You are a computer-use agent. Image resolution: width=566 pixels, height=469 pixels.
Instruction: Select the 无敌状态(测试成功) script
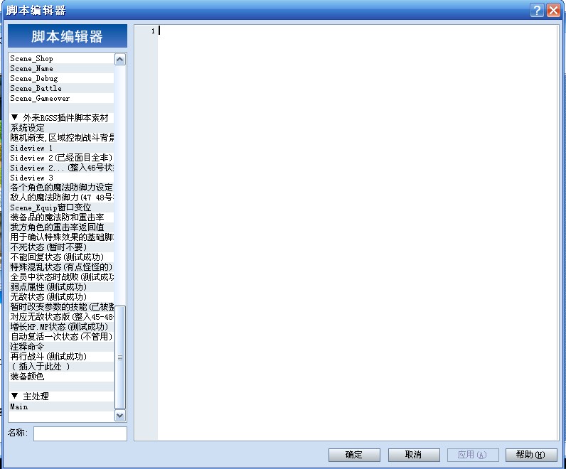click(x=61, y=297)
